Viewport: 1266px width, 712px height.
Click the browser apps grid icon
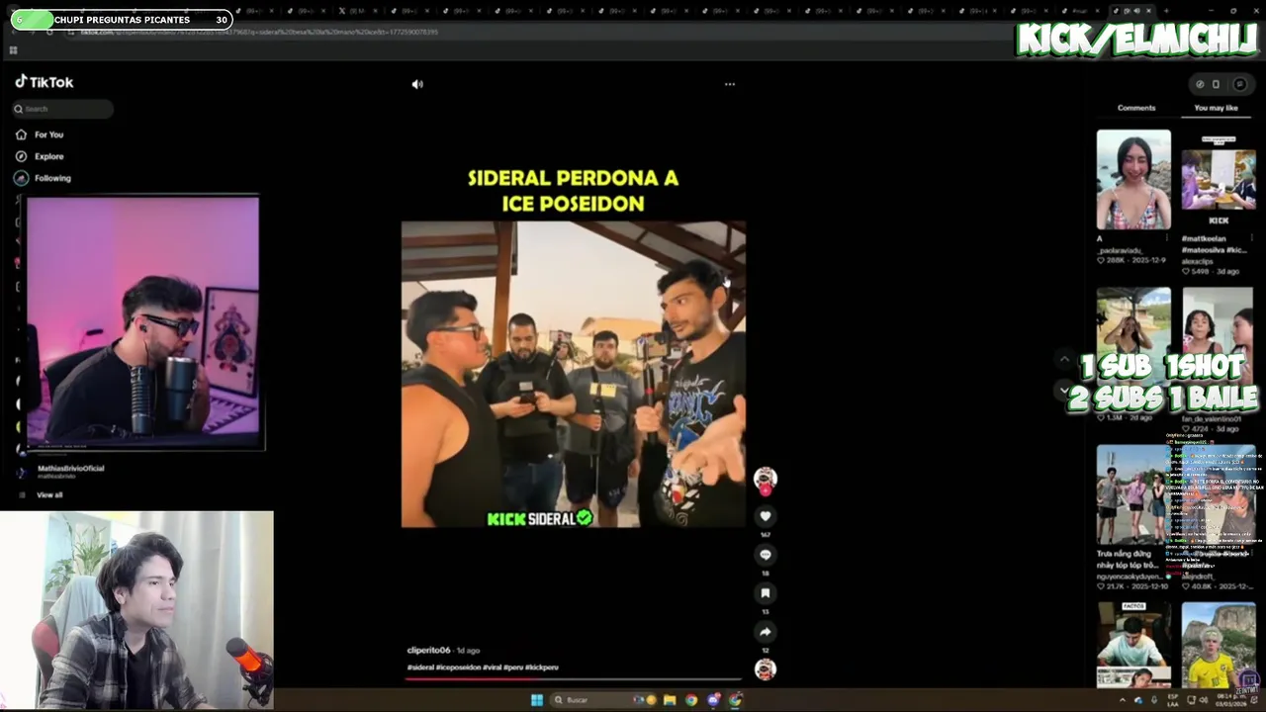[x=13, y=49]
